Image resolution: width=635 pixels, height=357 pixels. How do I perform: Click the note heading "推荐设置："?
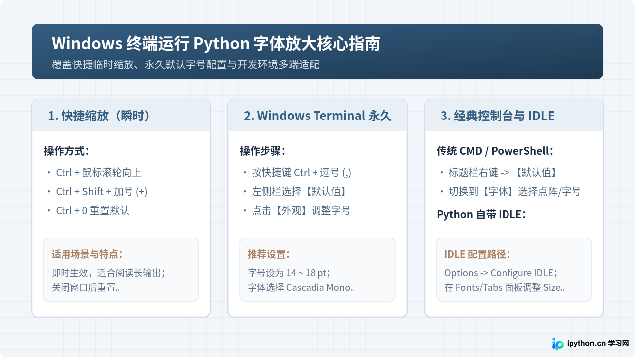[x=269, y=254]
